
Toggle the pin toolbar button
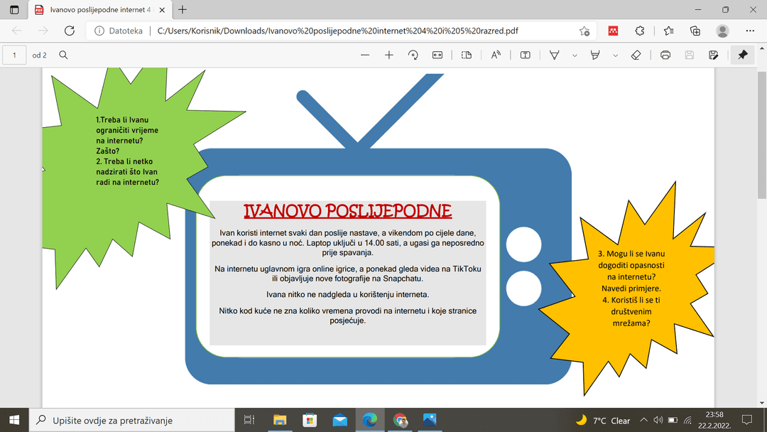[743, 55]
